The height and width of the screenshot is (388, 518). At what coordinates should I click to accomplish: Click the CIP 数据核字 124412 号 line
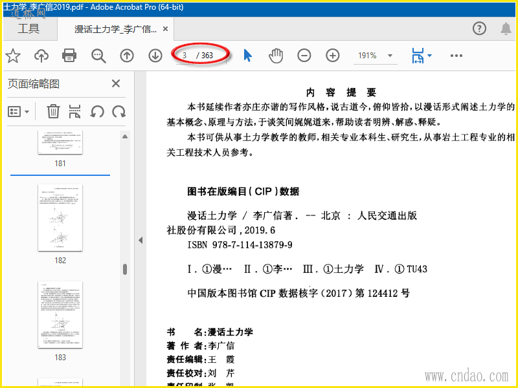(298, 293)
